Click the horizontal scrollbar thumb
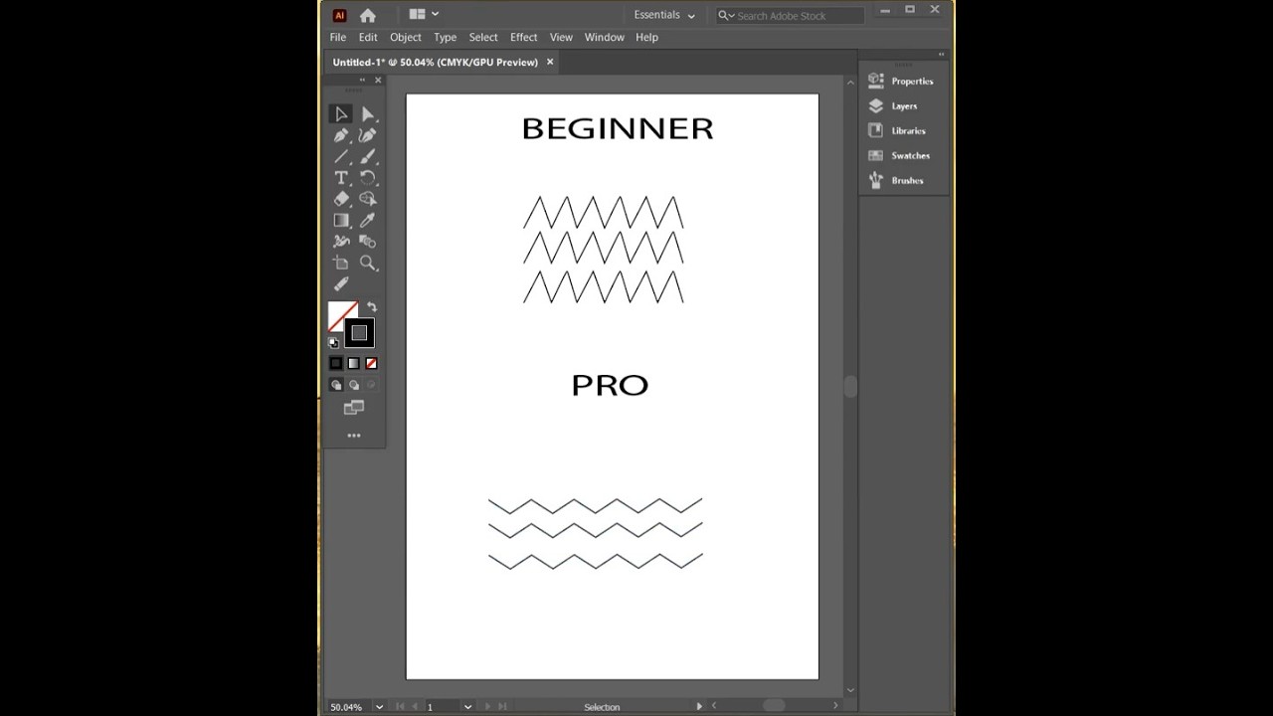The width and height of the screenshot is (1273, 716). pyautogui.click(x=774, y=706)
